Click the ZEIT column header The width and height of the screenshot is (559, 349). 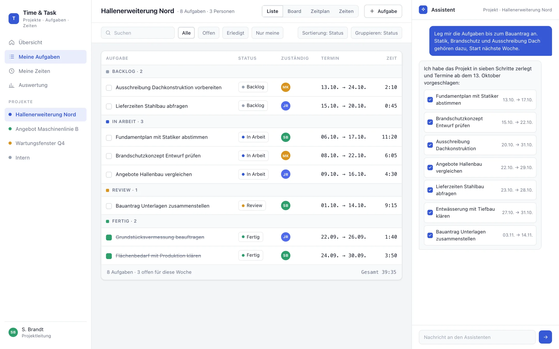point(392,58)
